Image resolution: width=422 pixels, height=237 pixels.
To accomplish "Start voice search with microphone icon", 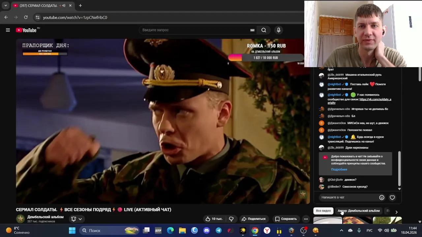I will point(279,30).
